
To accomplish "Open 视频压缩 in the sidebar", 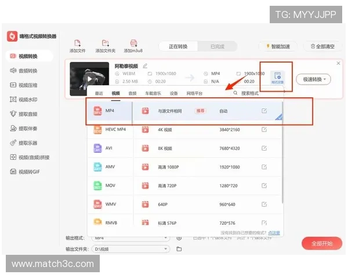I will tap(24, 85).
